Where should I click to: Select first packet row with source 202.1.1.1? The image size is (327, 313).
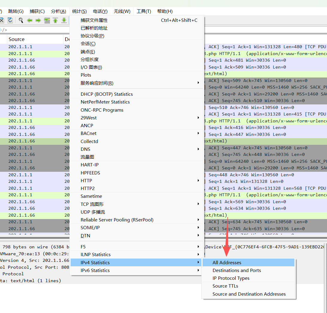point(35,47)
